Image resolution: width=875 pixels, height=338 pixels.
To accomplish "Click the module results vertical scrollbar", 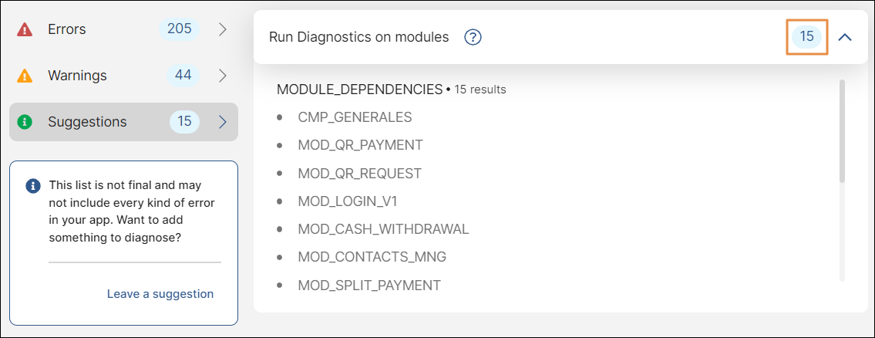I will [x=842, y=131].
